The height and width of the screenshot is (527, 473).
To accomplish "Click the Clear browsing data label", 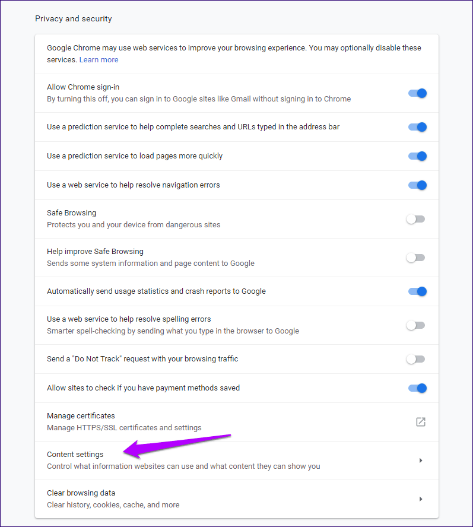I will coord(81,493).
